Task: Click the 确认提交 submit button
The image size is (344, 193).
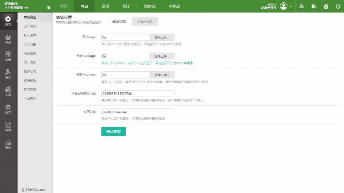Action: click(113, 131)
